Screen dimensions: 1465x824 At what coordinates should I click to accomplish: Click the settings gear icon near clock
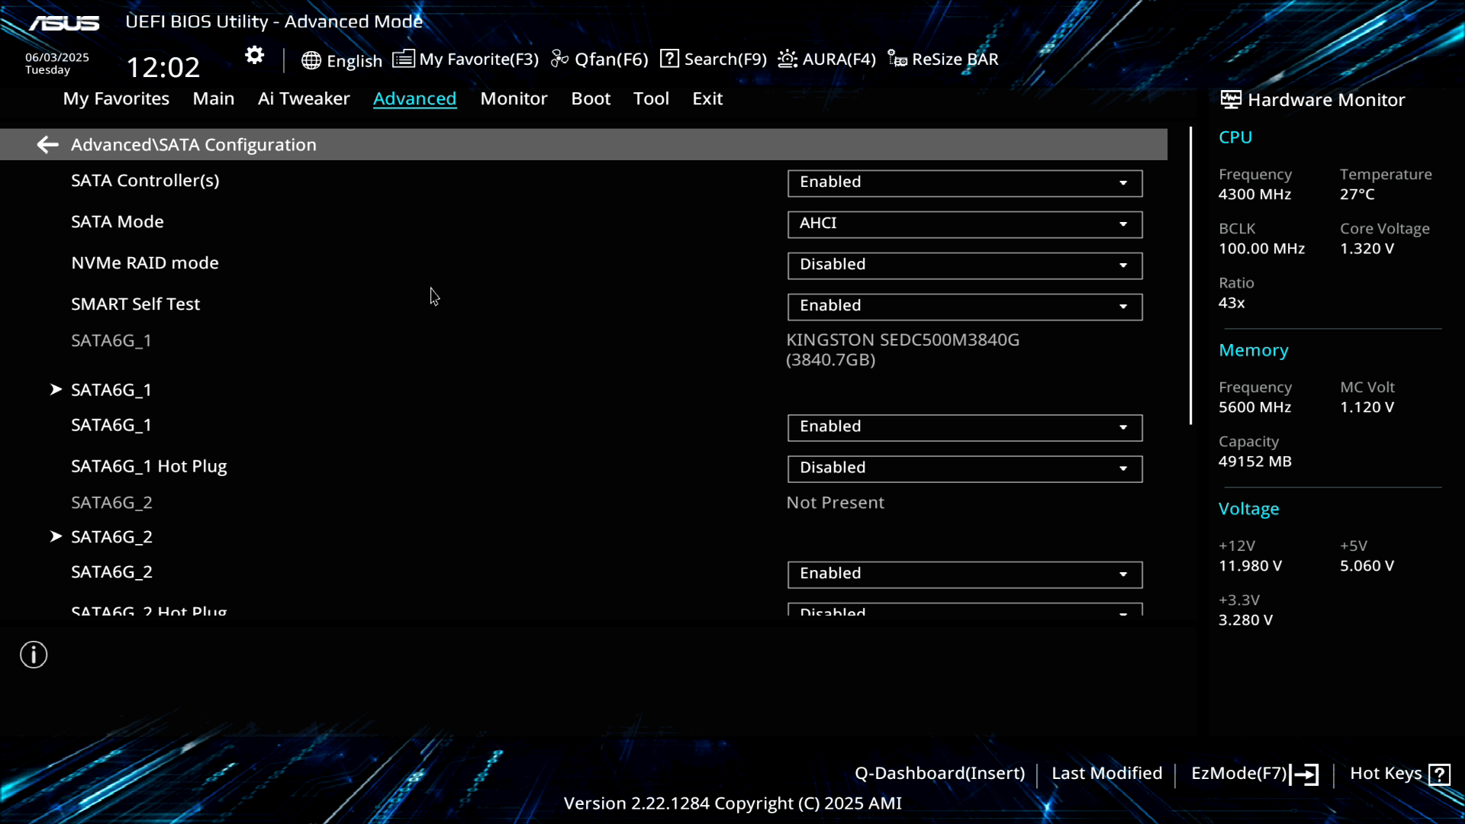254,56
